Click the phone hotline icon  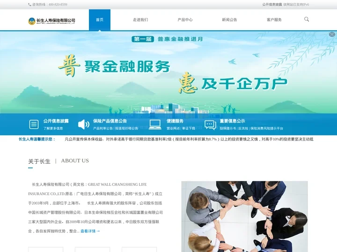click(x=29, y=5)
